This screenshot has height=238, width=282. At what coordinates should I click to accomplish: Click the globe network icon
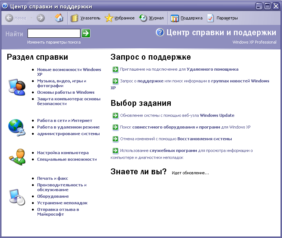click(x=17, y=127)
